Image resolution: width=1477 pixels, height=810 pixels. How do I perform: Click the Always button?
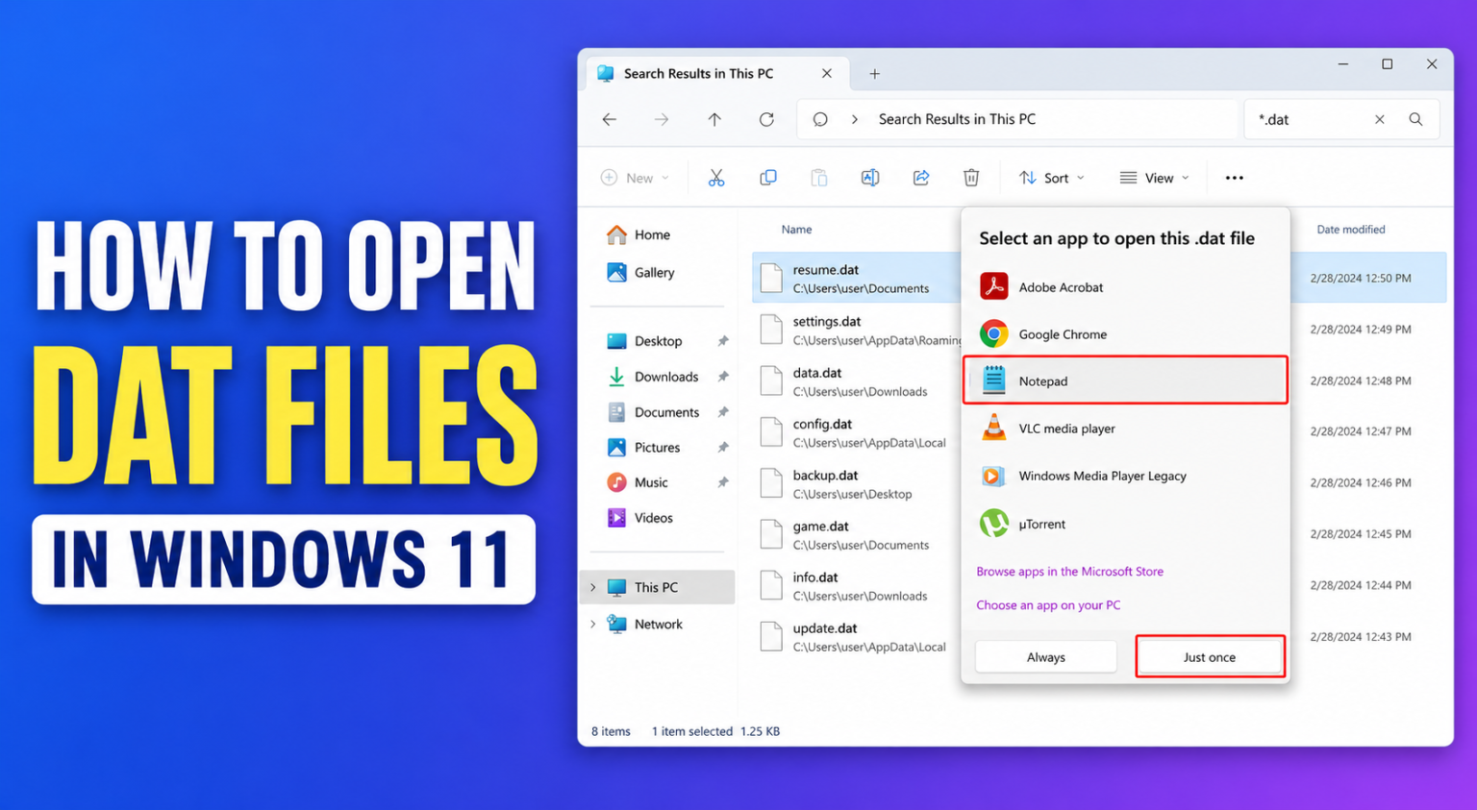1046,657
